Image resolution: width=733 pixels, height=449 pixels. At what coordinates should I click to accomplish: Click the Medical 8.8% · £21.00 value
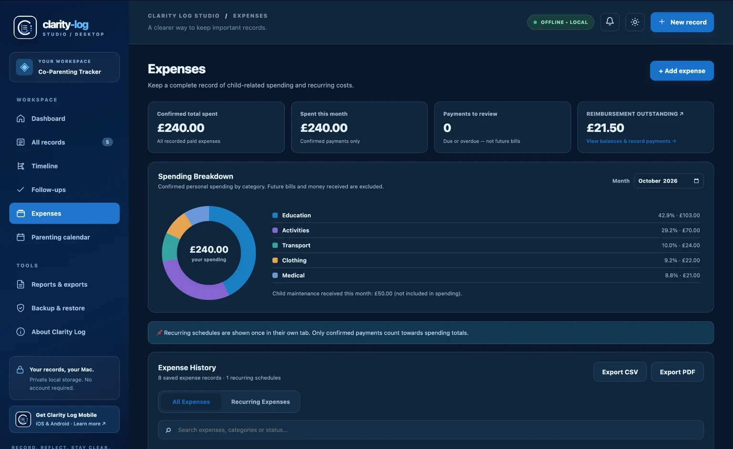click(x=682, y=276)
